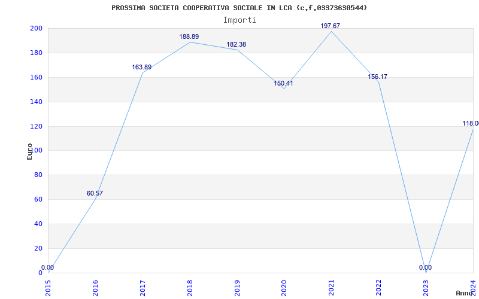The width and height of the screenshot is (479, 299).
Task: Click the 140 y-axis tick label
Action: coord(36,102)
